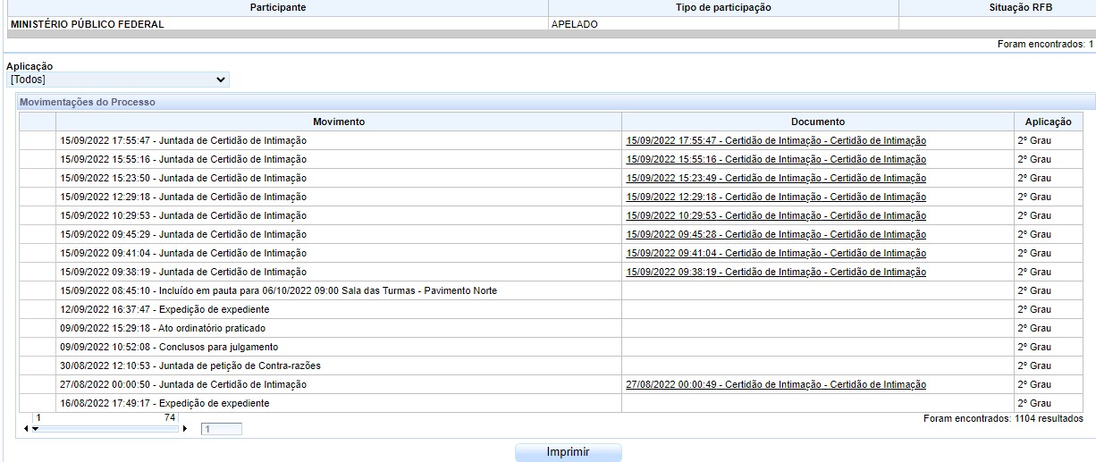This screenshot has width=1096, height=462.
Task: Select the movement 15/09/2022 15:23:50 Juntada de Certidão
Action: (339, 179)
